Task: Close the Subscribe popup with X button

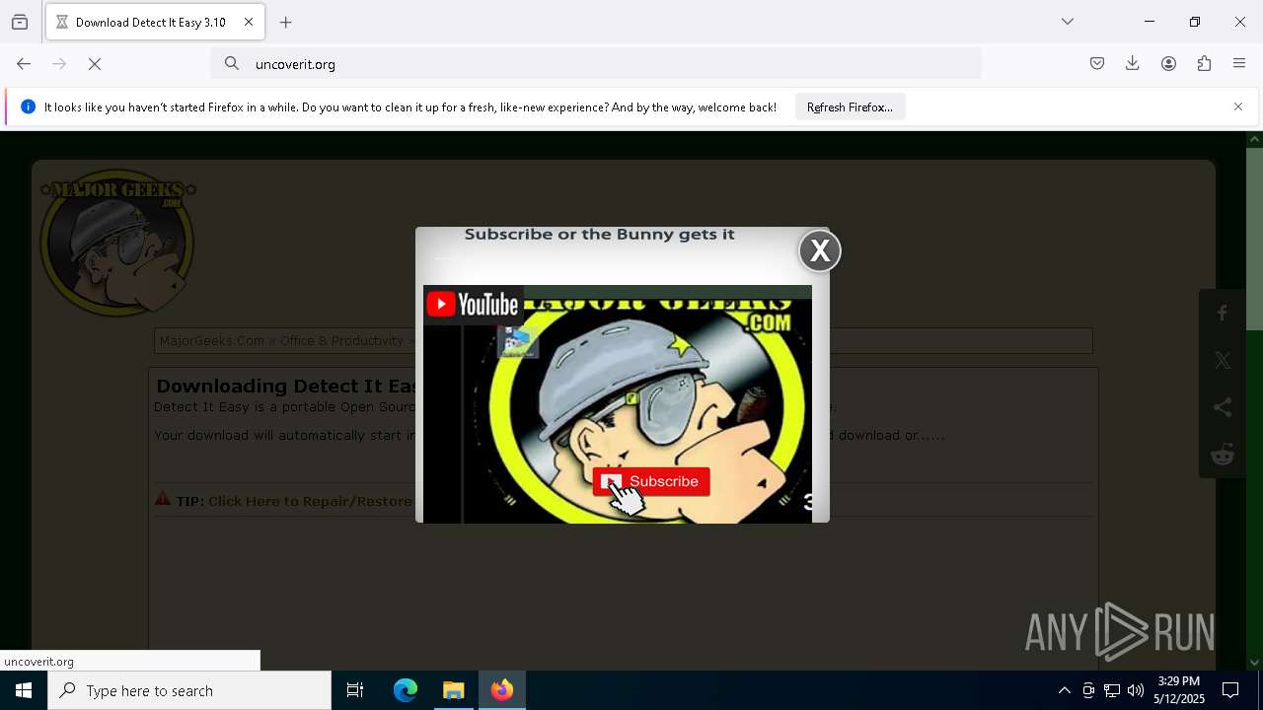Action: click(x=820, y=251)
